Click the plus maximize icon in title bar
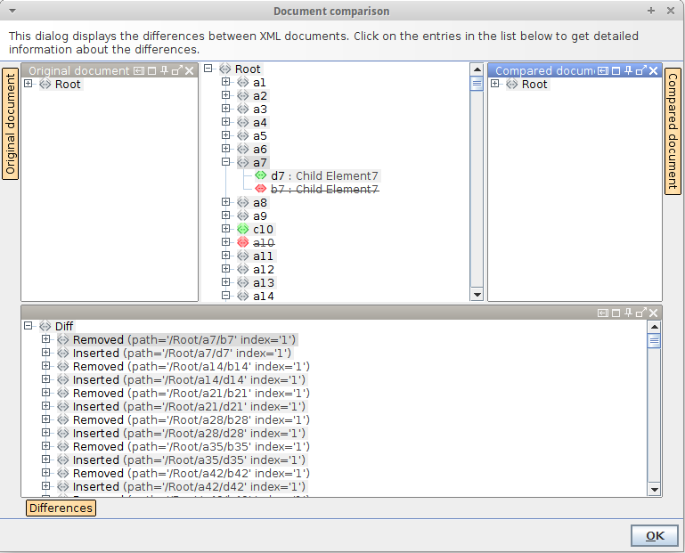 pyautogui.click(x=651, y=11)
